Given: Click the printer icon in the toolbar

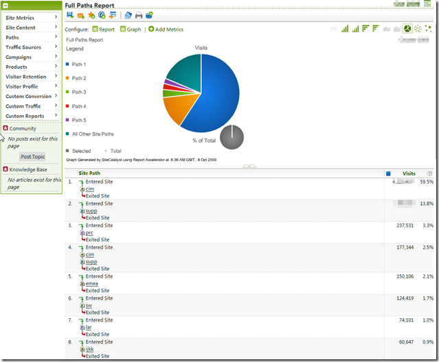Looking at the screenshot, I should [x=139, y=15].
